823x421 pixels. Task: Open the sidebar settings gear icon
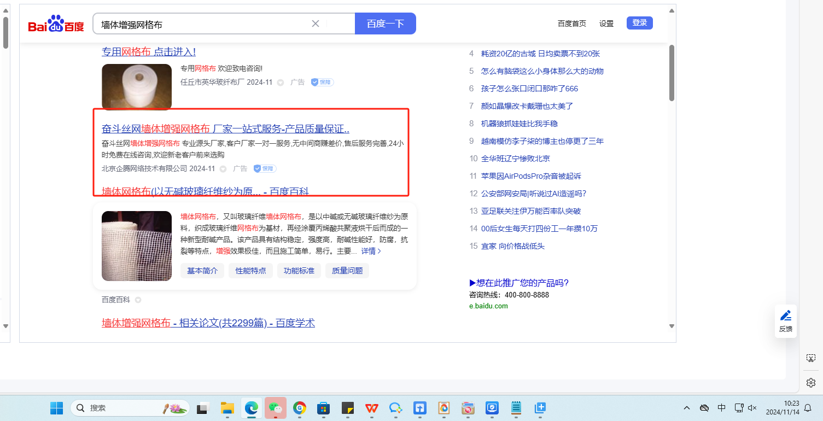(811, 382)
